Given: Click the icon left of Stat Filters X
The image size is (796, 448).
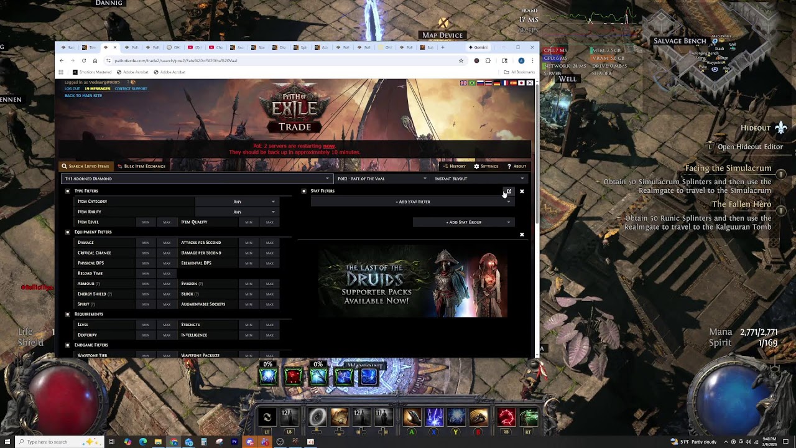Looking at the screenshot, I should pyautogui.click(x=509, y=191).
